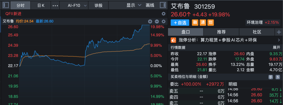Zoom in chart with plus icon
The image size is (283, 105).
click(x=150, y=22)
